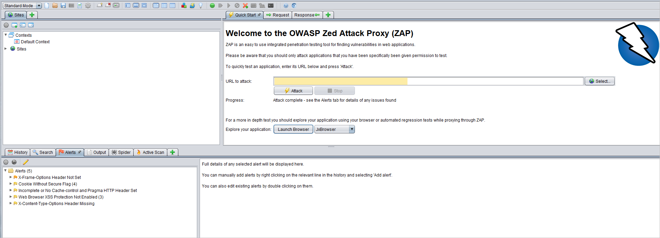The image size is (660, 238).
Task: Toggle showing tab names and icons
Action: tap(116, 5)
